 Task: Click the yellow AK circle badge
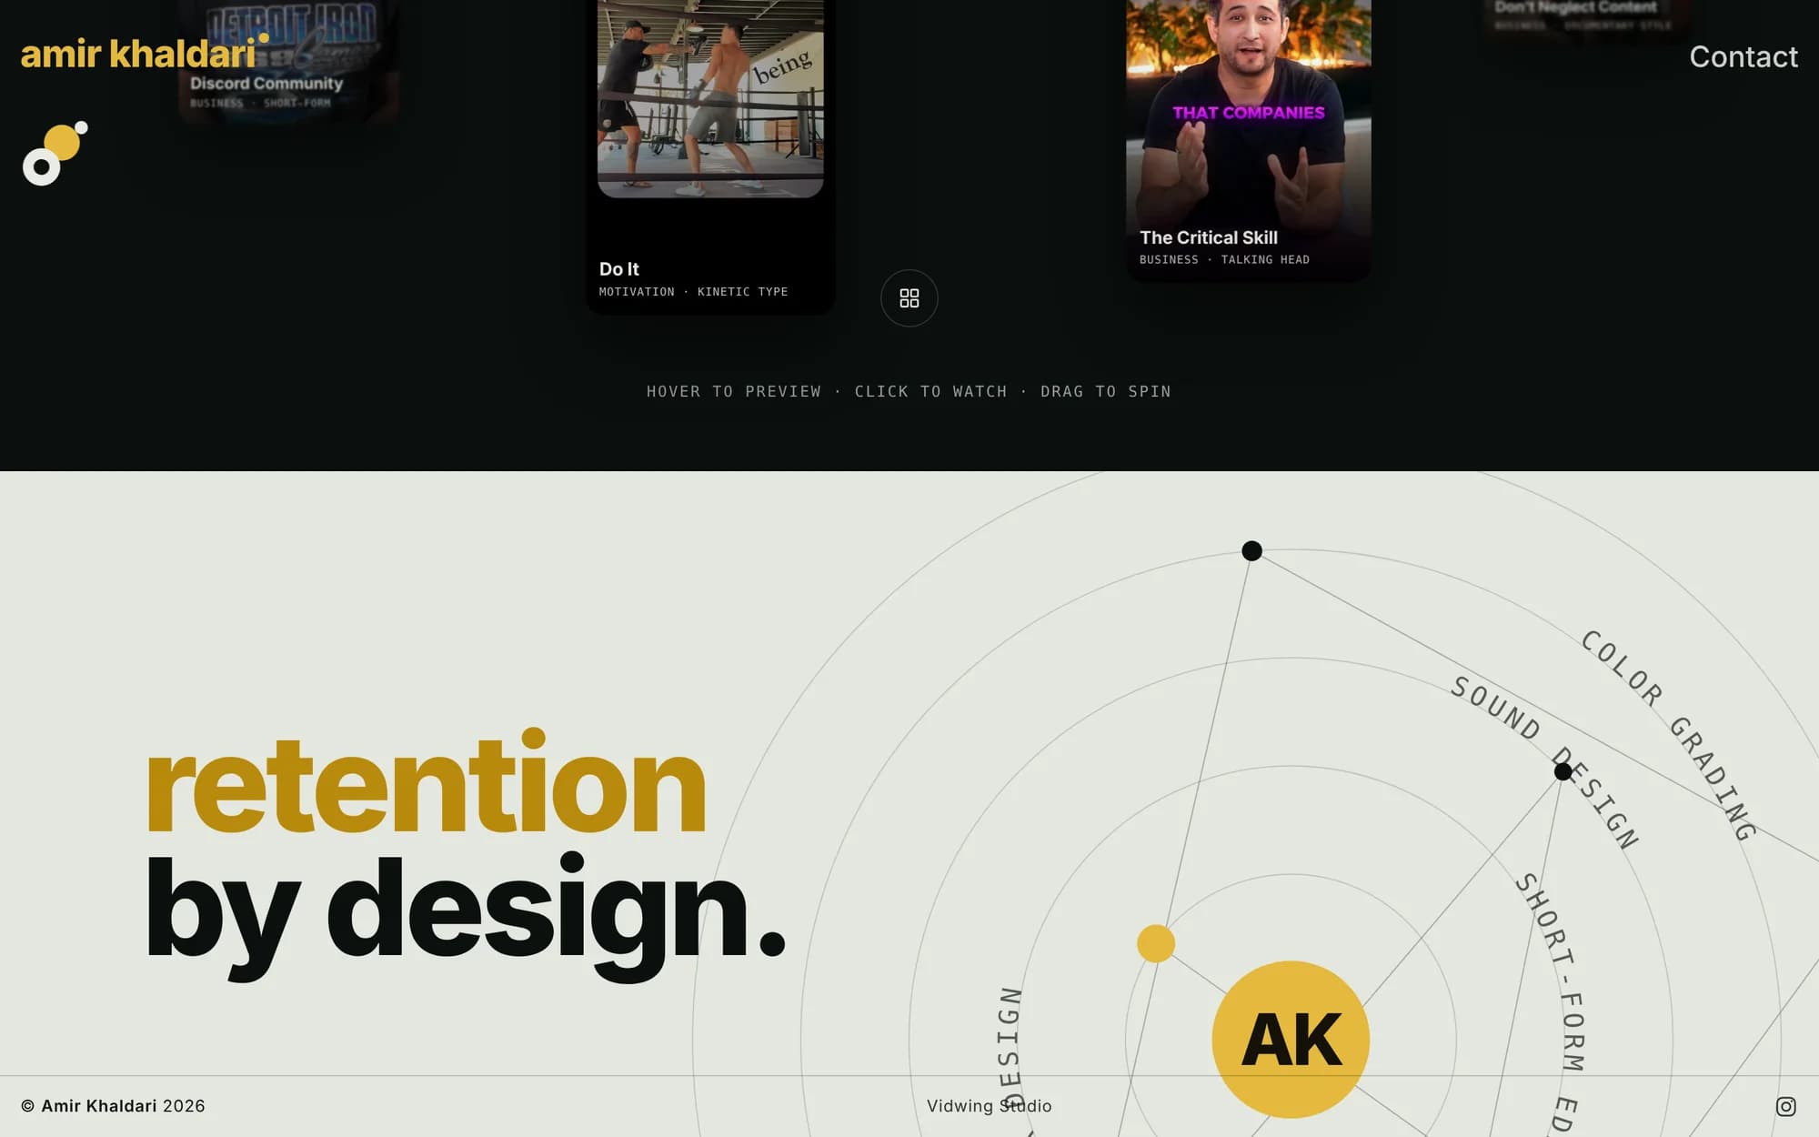[1291, 1039]
